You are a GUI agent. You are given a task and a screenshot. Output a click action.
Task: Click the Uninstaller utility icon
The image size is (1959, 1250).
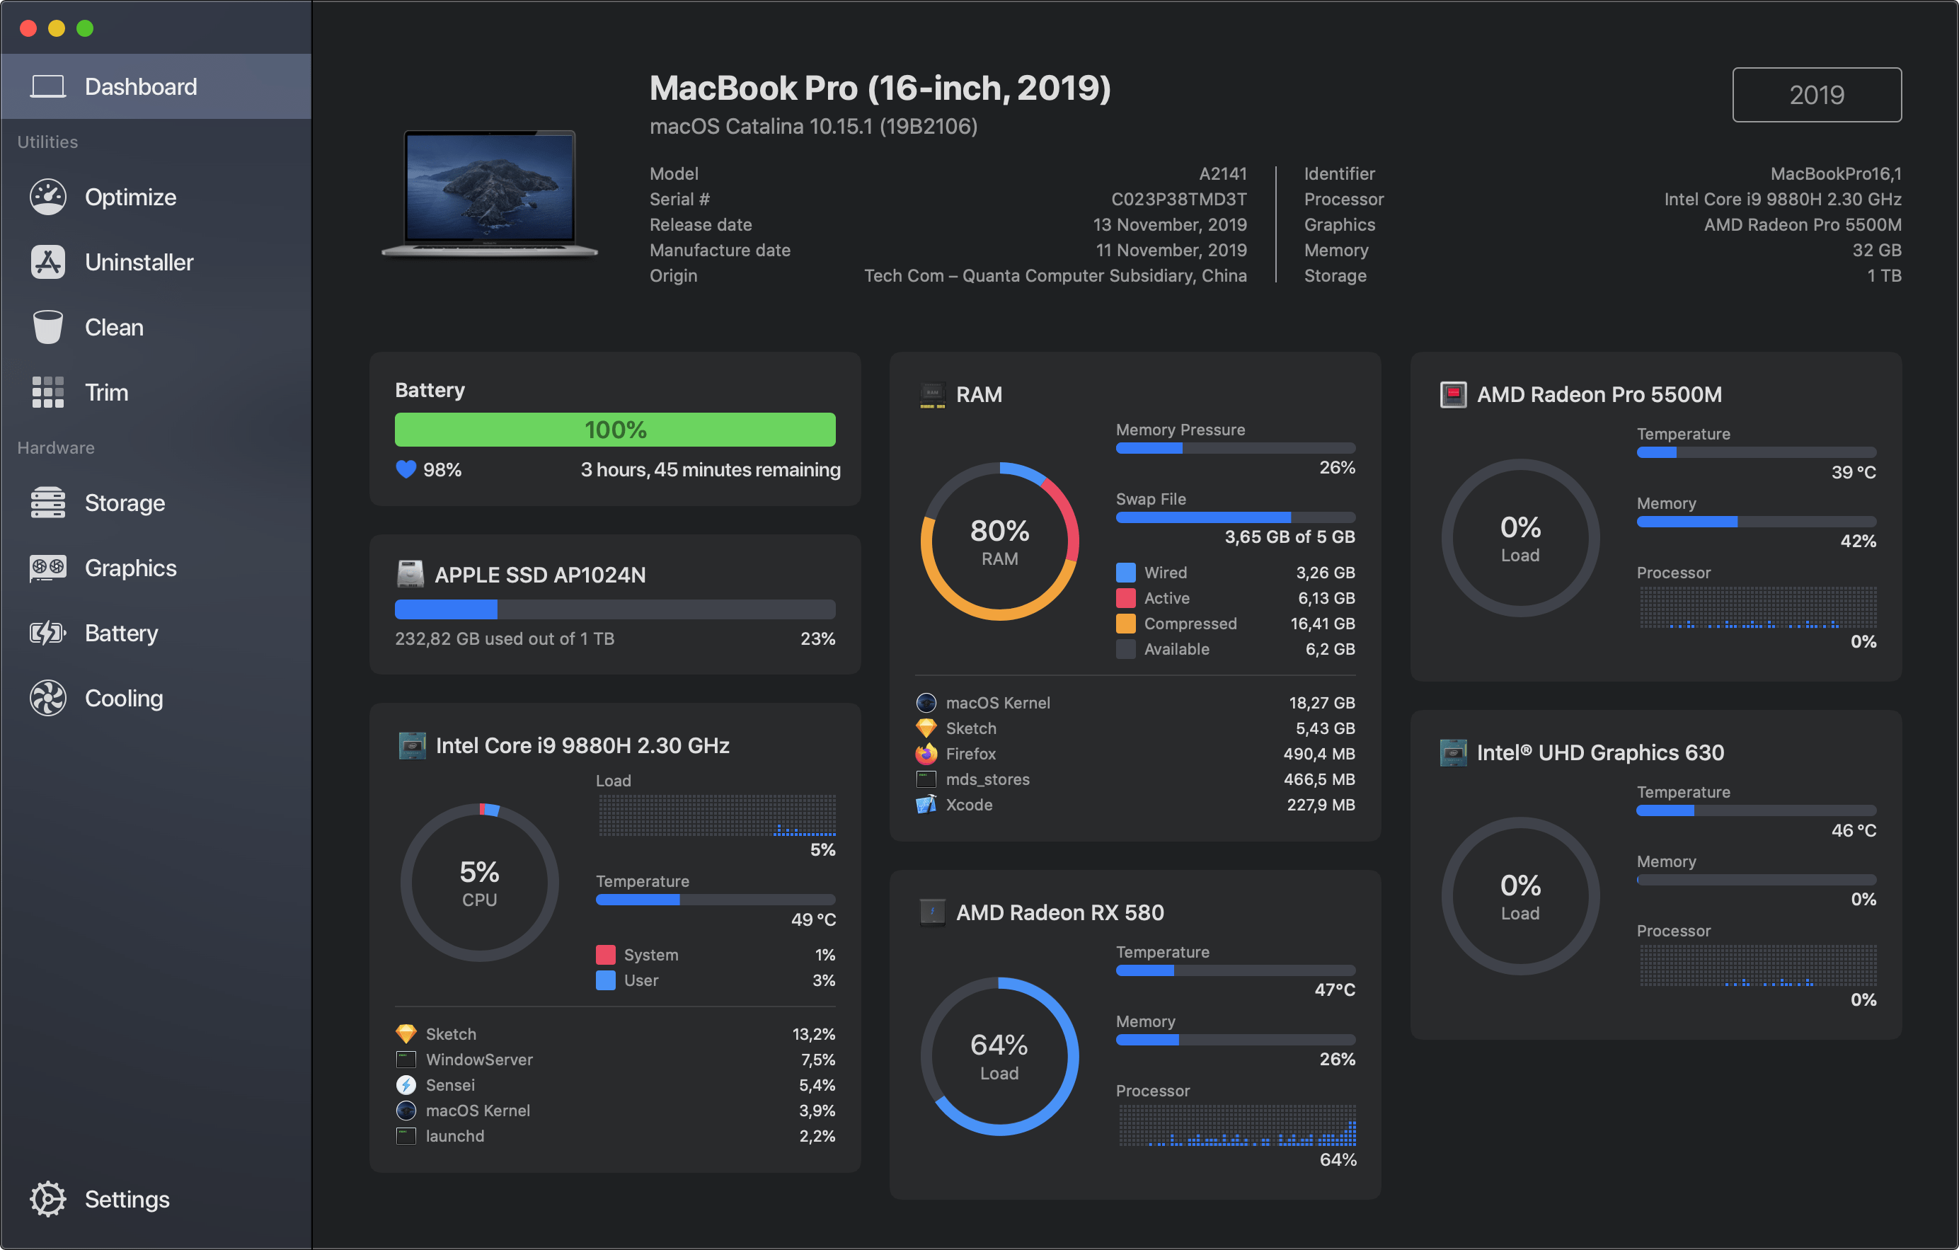[49, 261]
